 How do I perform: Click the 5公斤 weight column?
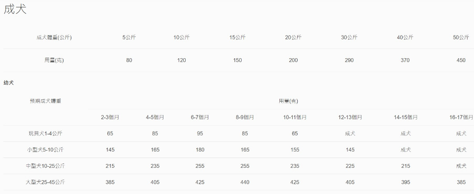129,37
